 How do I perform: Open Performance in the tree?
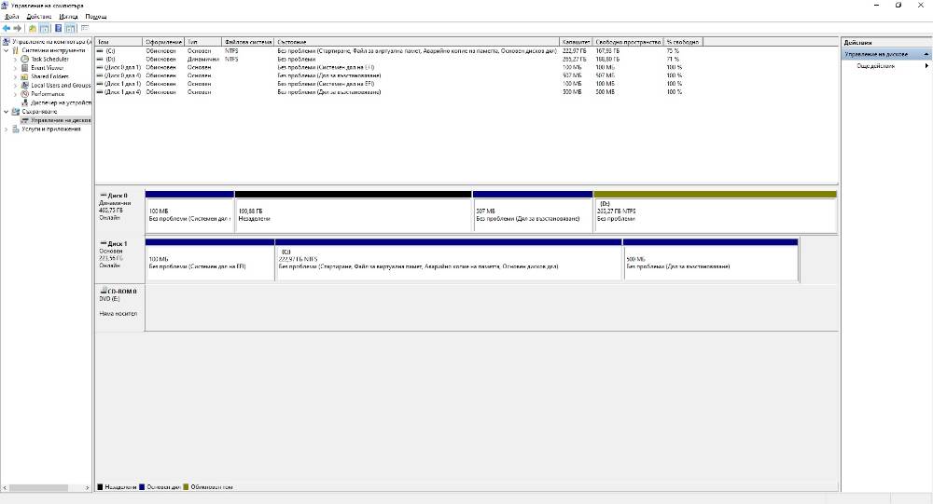tap(48, 94)
